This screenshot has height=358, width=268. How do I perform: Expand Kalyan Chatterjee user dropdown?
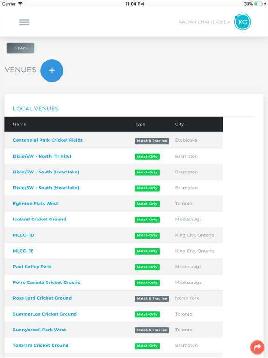tap(204, 22)
